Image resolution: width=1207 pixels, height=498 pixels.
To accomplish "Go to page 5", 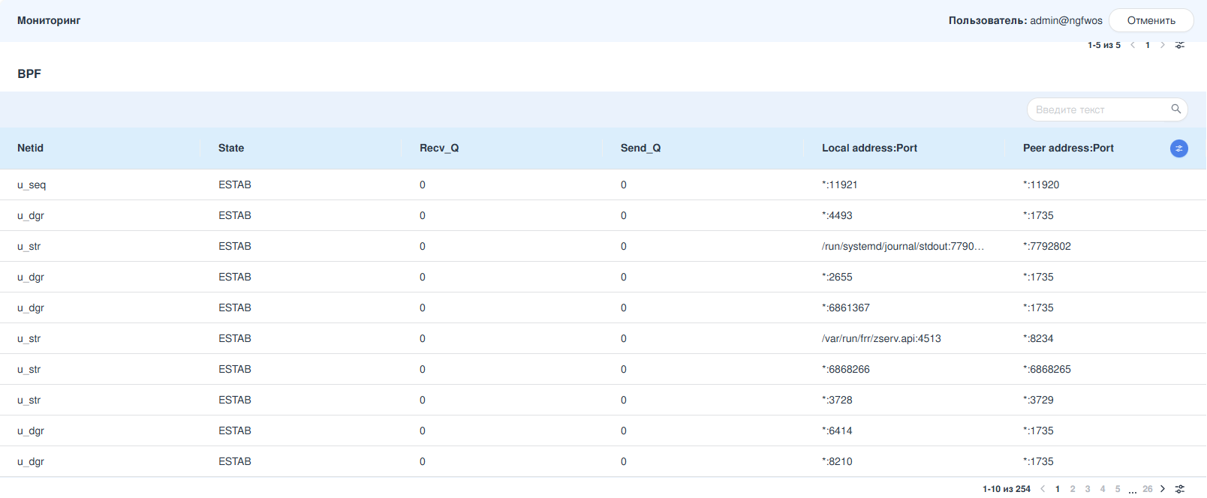I will (x=1118, y=489).
